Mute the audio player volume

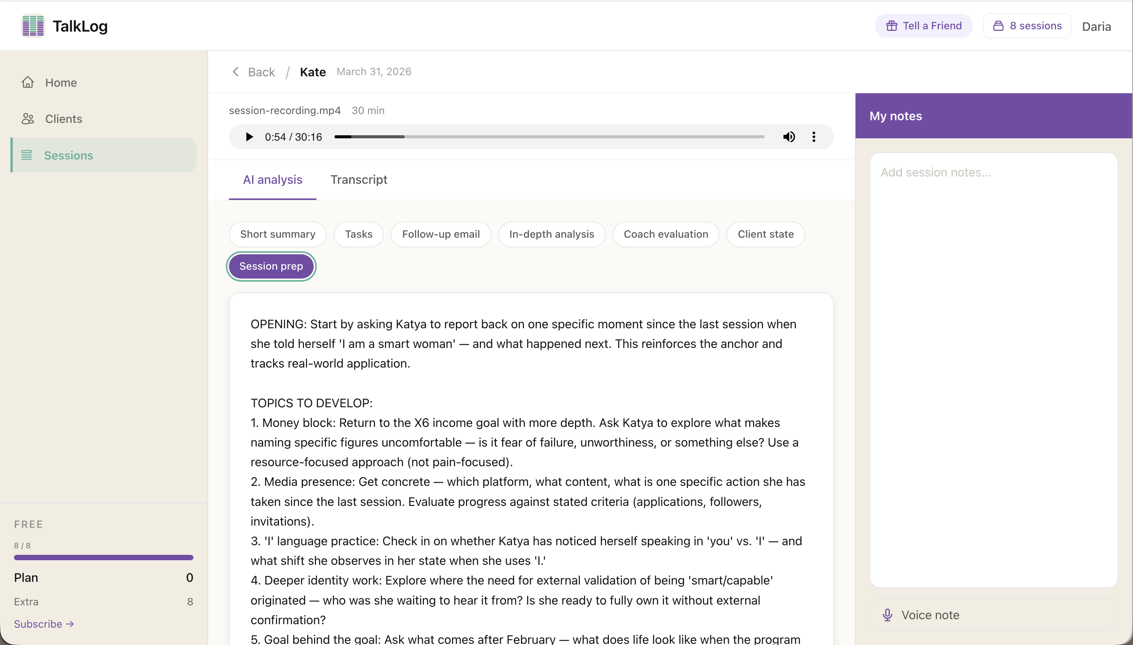(x=789, y=136)
